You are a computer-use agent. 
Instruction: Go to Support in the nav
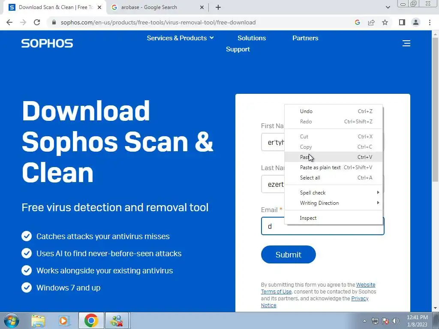click(238, 49)
